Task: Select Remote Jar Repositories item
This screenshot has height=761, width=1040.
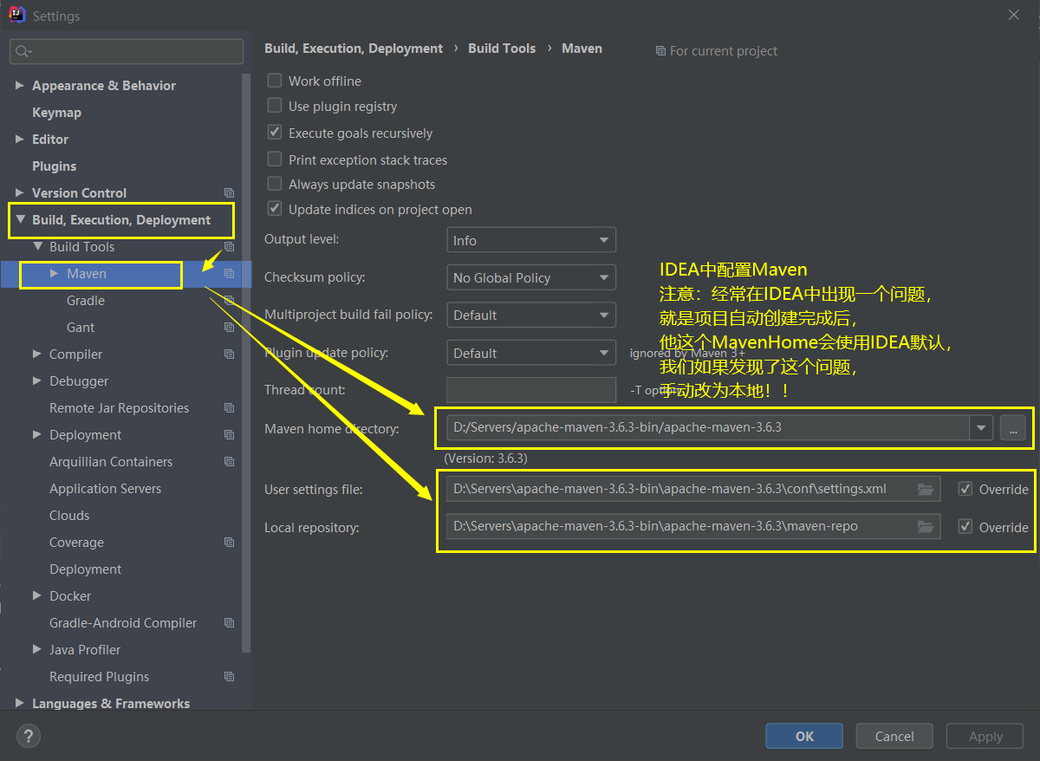Action: 119,408
